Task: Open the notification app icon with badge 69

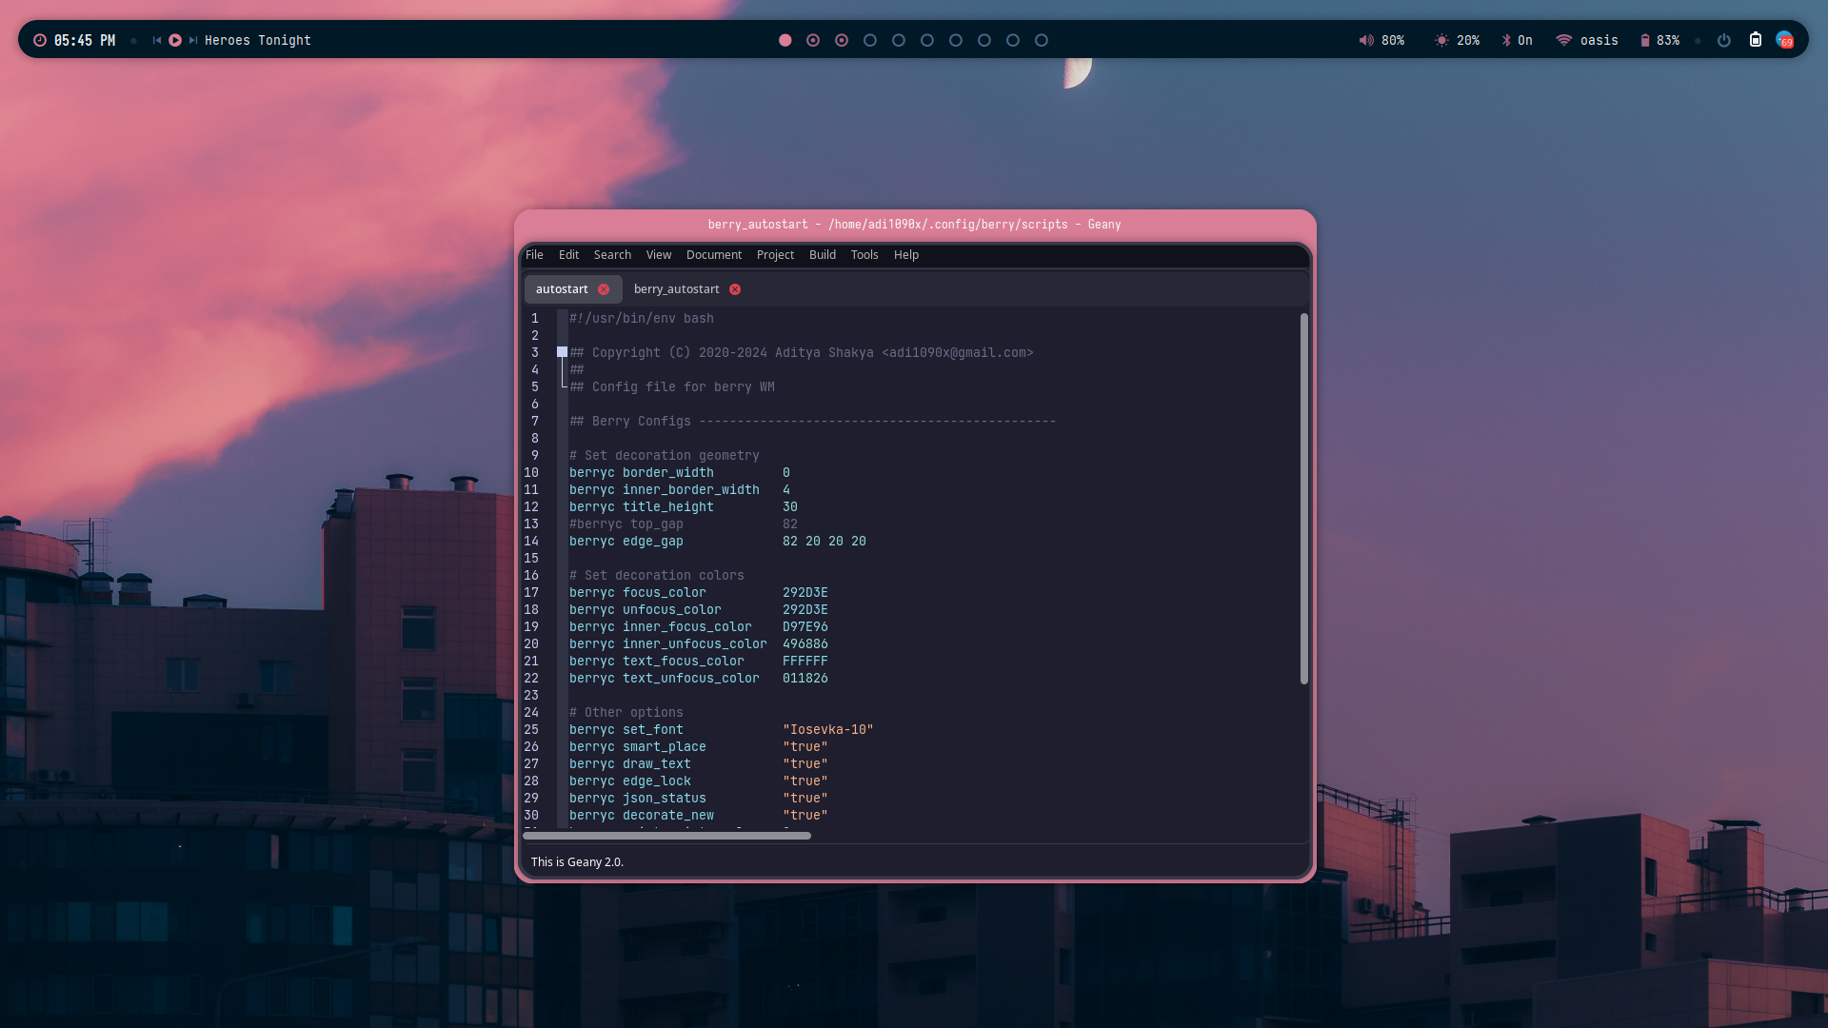Action: (x=1784, y=40)
